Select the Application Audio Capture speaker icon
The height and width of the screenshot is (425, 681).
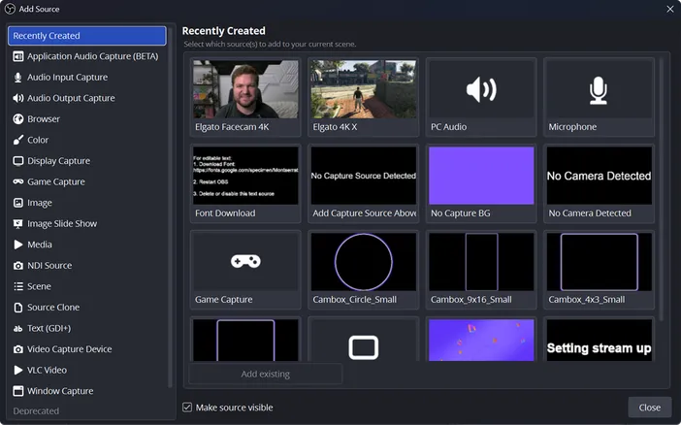click(17, 56)
